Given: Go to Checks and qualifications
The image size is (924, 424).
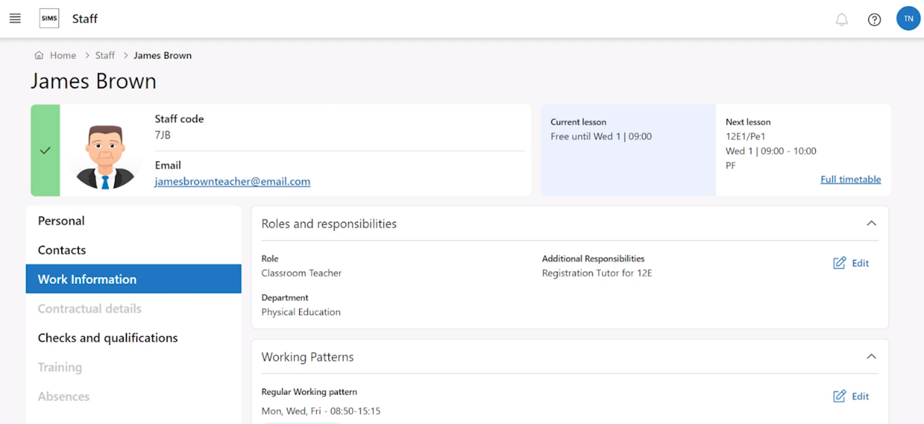Looking at the screenshot, I should (107, 338).
